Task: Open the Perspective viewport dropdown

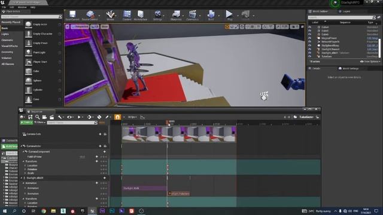Action: pos(80,26)
